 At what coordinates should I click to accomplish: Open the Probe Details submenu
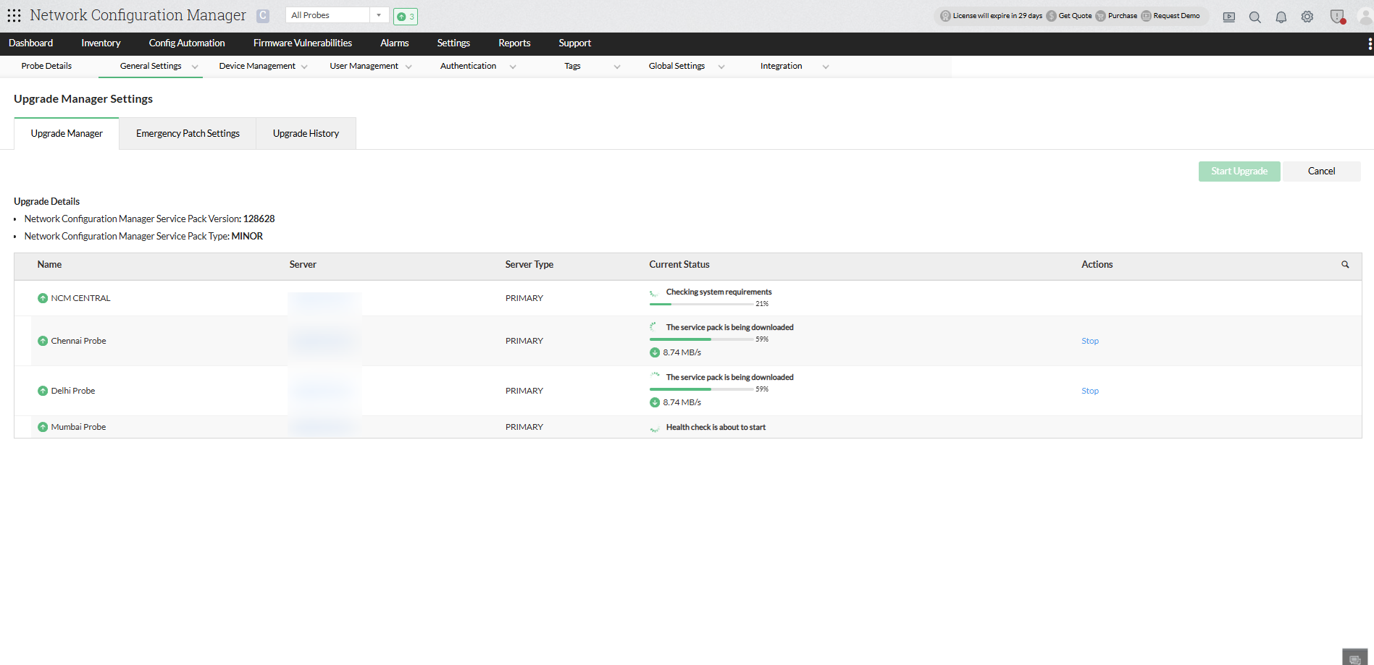coord(46,66)
